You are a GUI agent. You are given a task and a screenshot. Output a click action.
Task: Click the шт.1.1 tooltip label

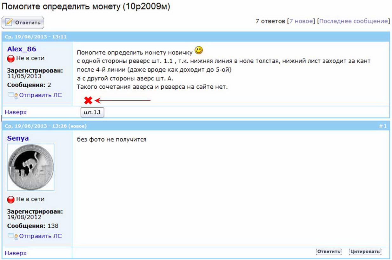(x=92, y=112)
